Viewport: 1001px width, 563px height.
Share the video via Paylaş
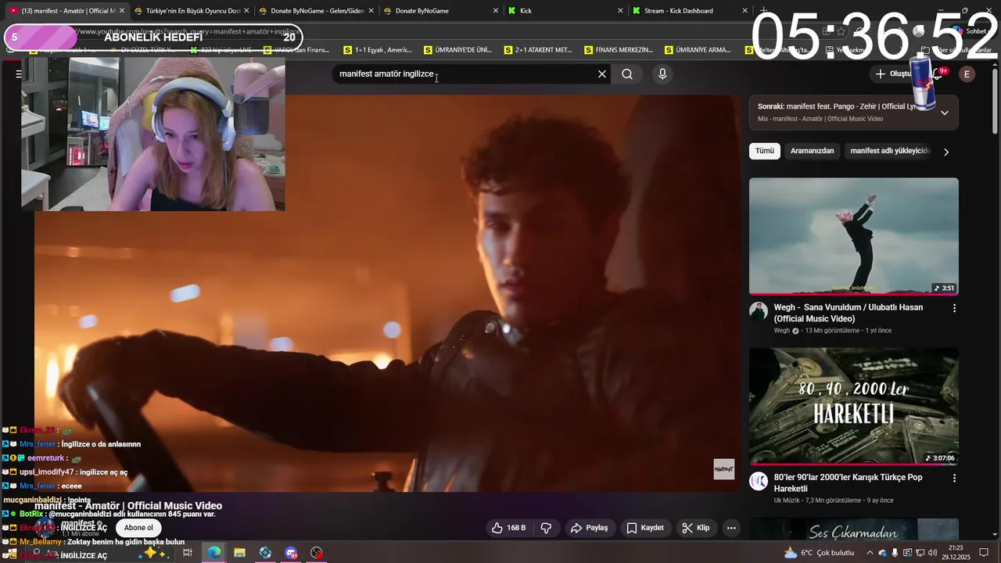589,528
